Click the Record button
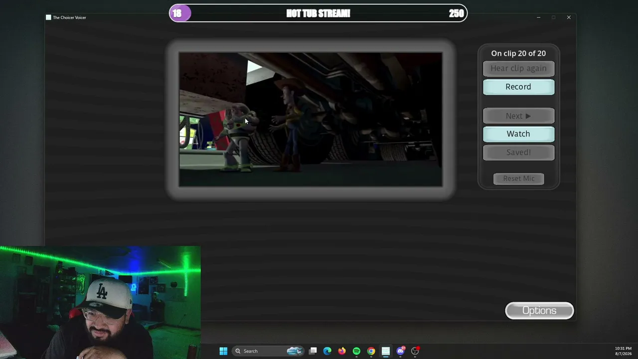The image size is (638, 359). 518,87
